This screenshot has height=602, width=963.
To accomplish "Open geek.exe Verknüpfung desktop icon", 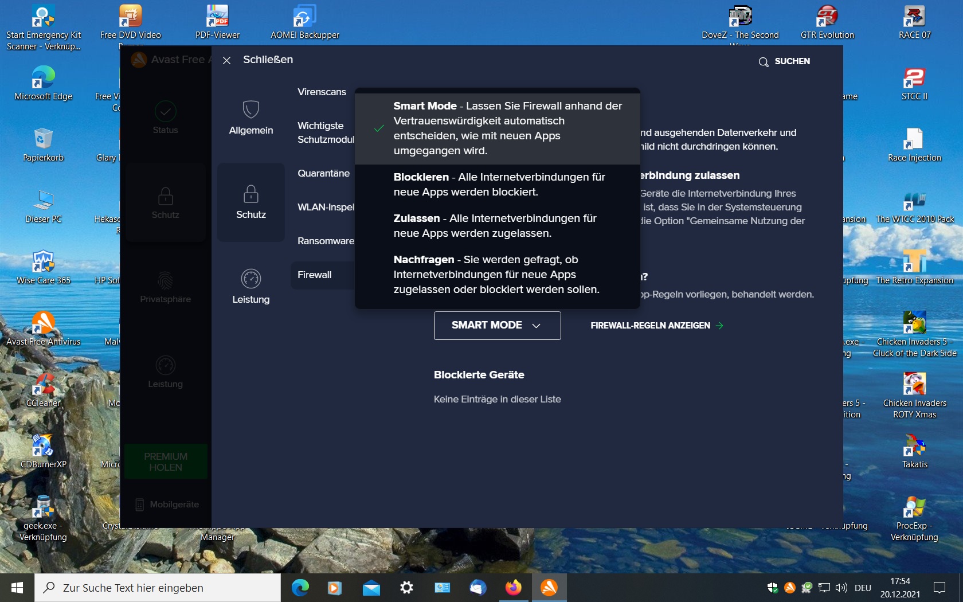I will [x=44, y=519].
